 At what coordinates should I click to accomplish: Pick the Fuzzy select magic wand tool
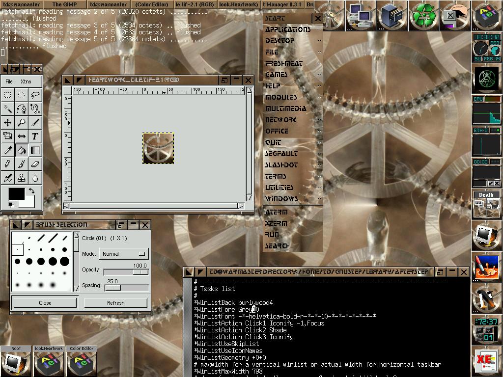(8, 108)
